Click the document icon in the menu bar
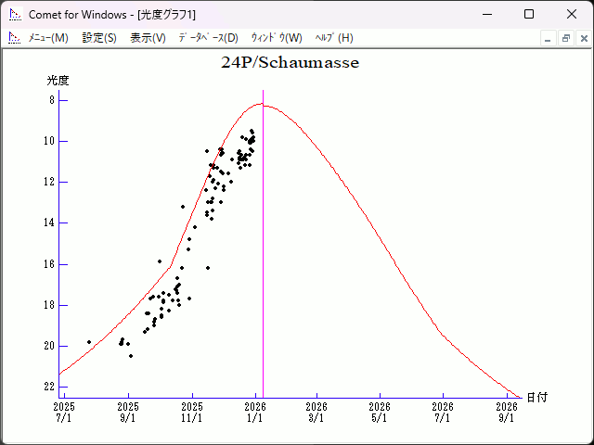 coord(14,38)
